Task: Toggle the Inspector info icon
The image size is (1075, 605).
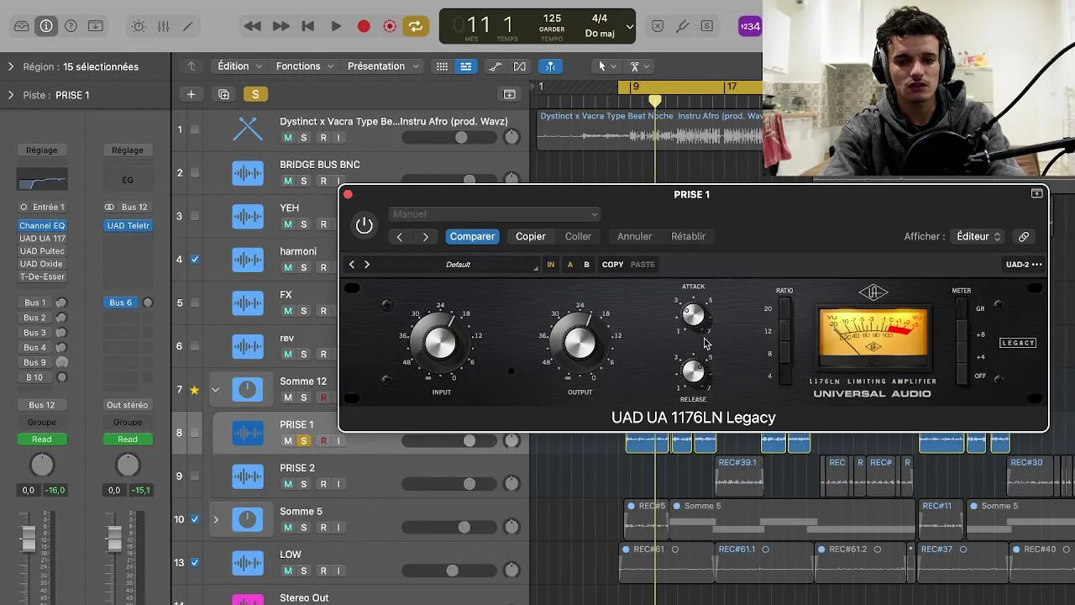Action: [46, 26]
